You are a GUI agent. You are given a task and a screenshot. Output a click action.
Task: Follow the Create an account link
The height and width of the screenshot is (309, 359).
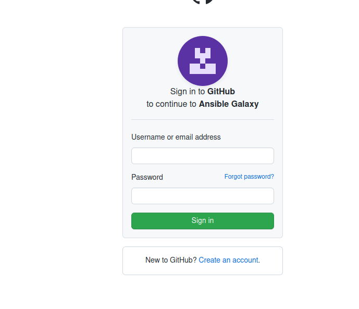tap(228, 260)
